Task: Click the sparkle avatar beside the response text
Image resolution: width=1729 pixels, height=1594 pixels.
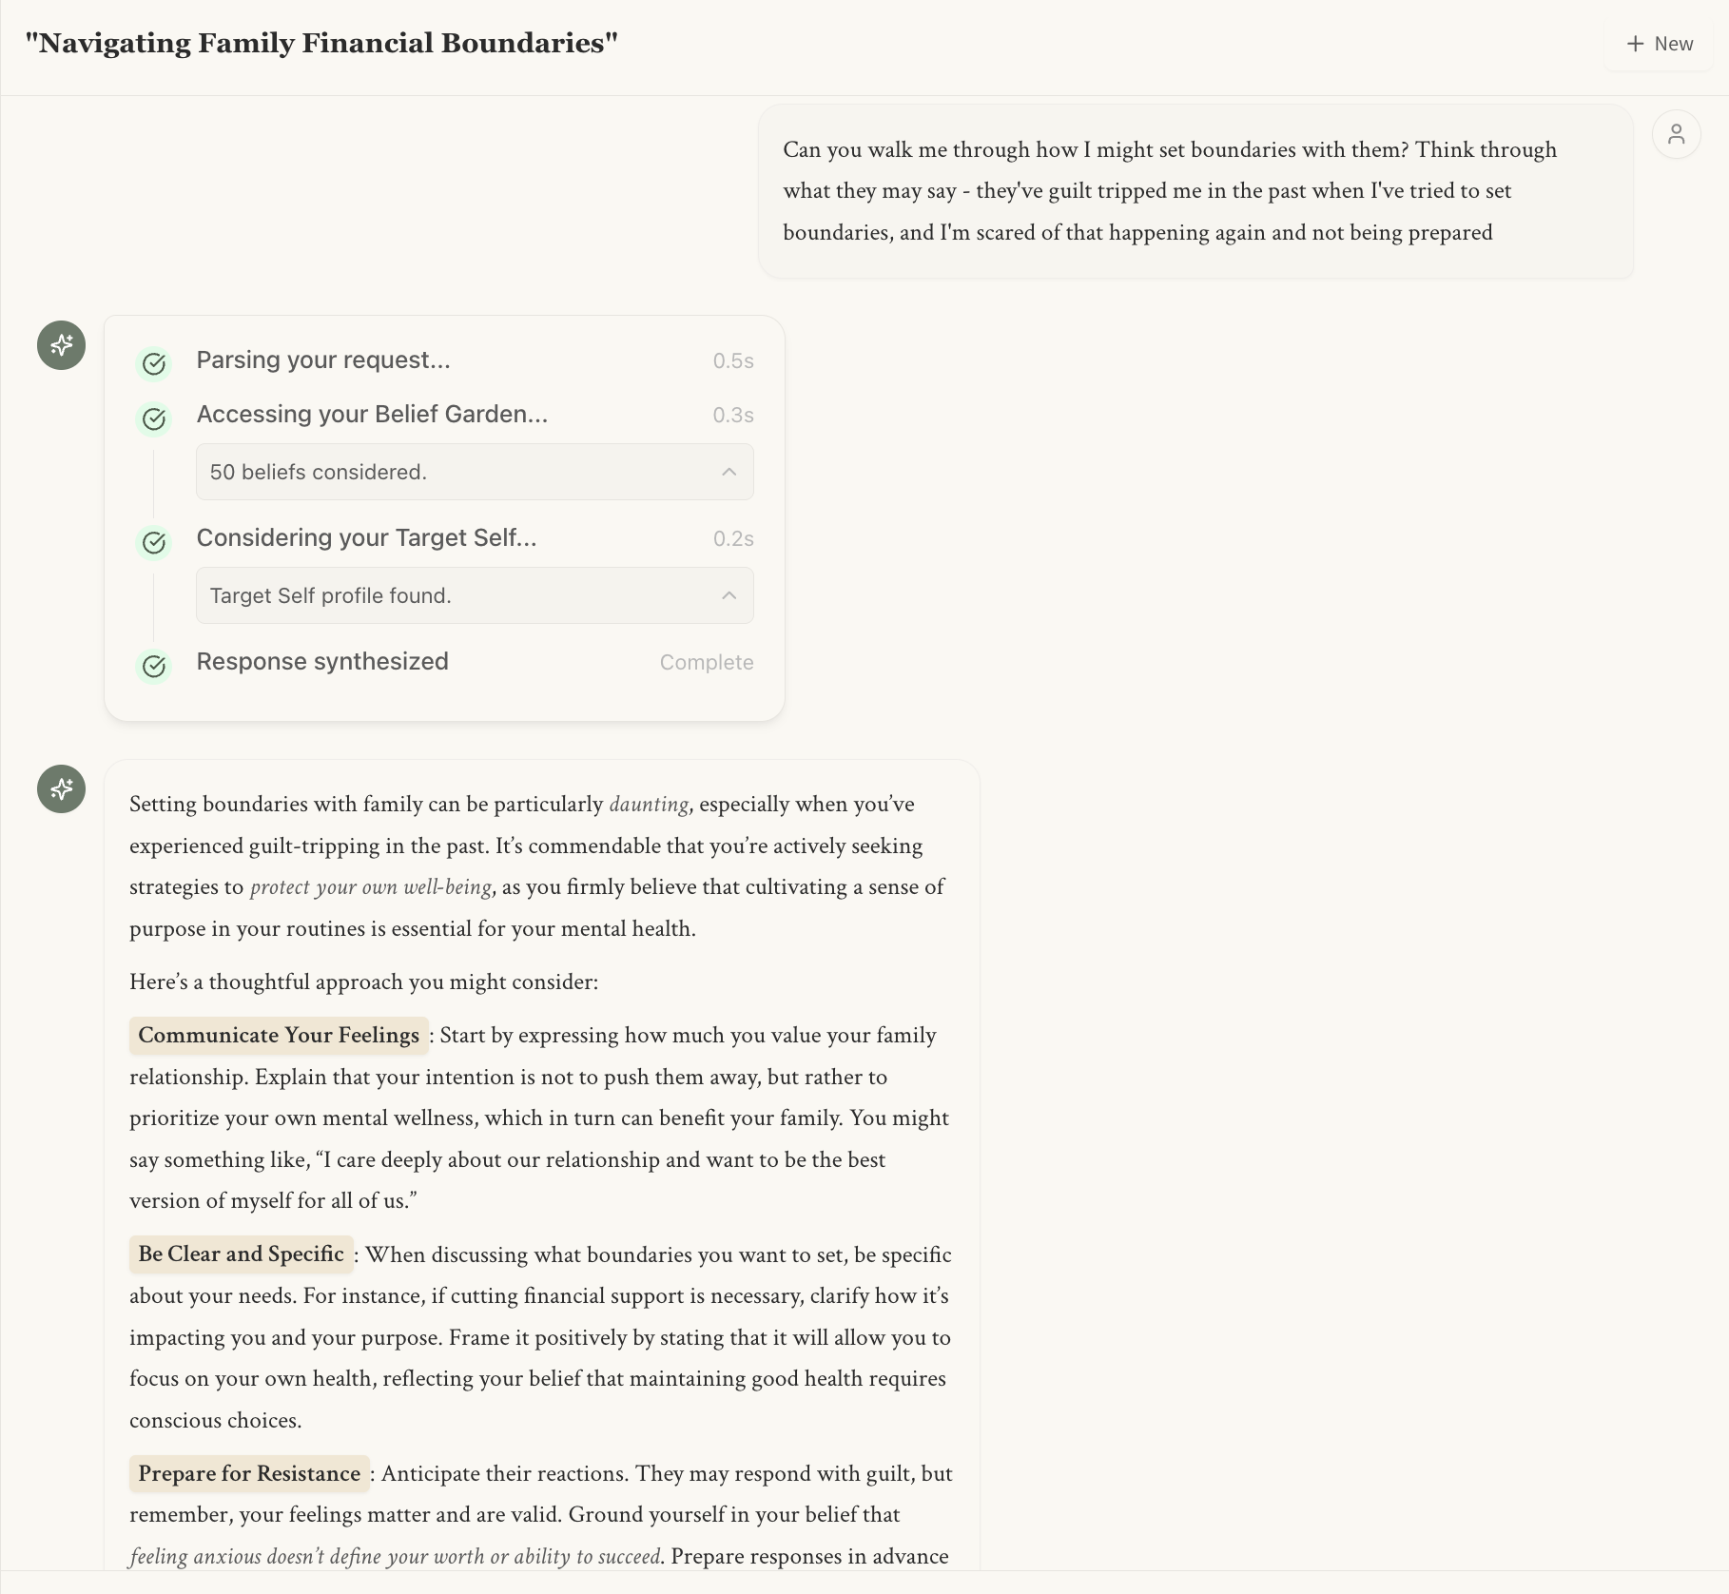Action: (61, 788)
